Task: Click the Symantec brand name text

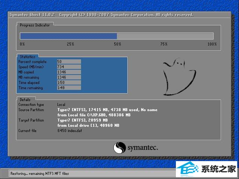Action: [143, 148]
